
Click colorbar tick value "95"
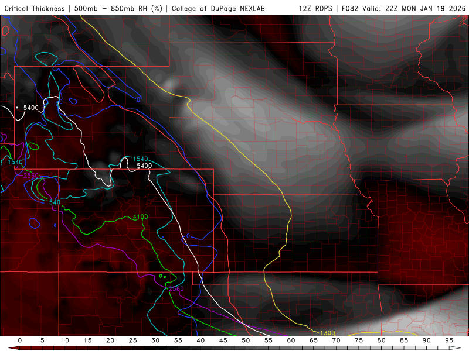tap(449, 340)
